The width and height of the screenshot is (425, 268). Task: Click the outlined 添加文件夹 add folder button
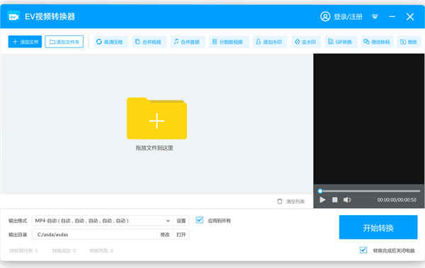[64, 42]
